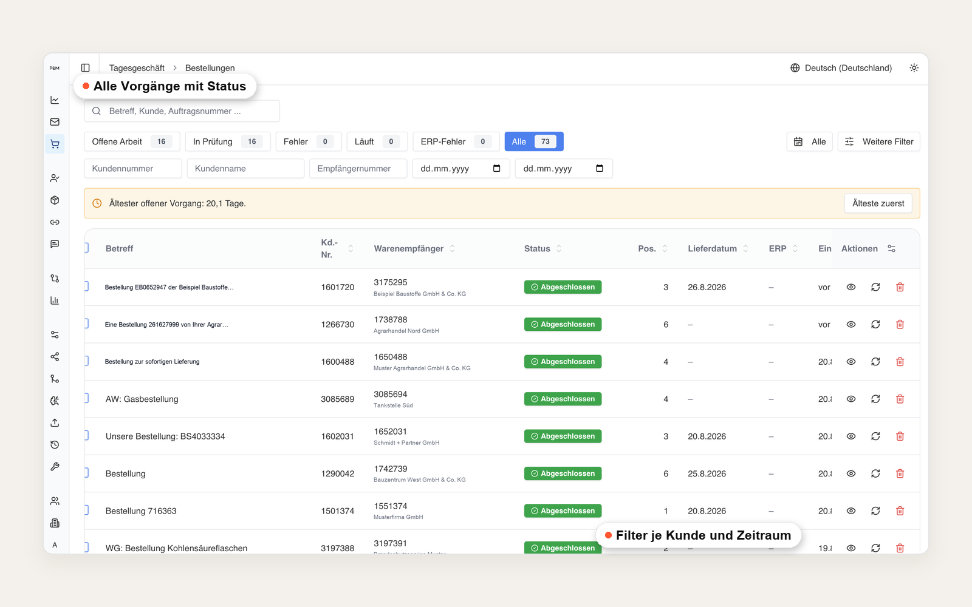
Task: Sort table by Lieferdatum column
Action: point(718,248)
